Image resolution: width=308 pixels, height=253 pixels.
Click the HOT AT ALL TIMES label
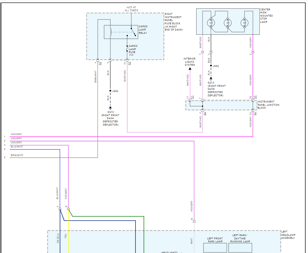coord(131,9)
